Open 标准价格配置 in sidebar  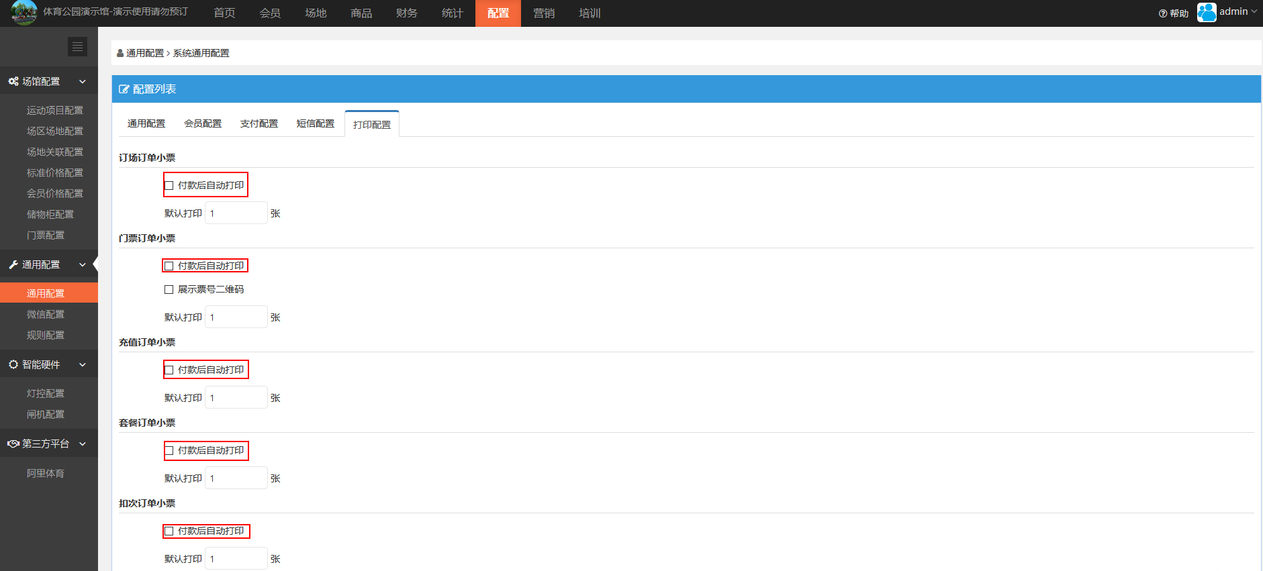pyautogui.click(x=55, y=172)
